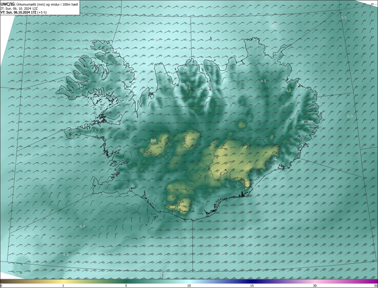Click the 7.7 value label on the map
Image resolution: width=378 pixels, height=288 pixels.
[x=85, y=12]
